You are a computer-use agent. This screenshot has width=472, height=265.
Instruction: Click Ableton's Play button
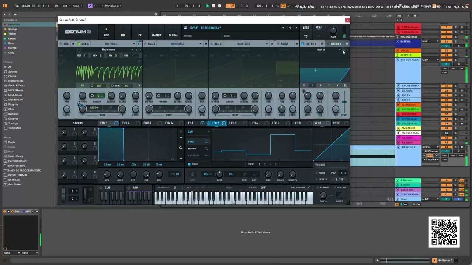[208, 6]
